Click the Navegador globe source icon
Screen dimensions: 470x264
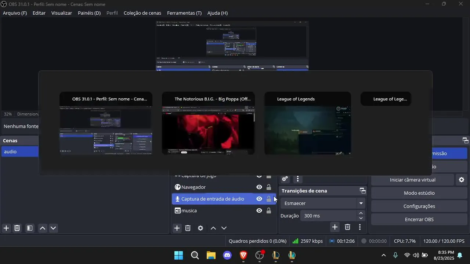pos(178,187)
